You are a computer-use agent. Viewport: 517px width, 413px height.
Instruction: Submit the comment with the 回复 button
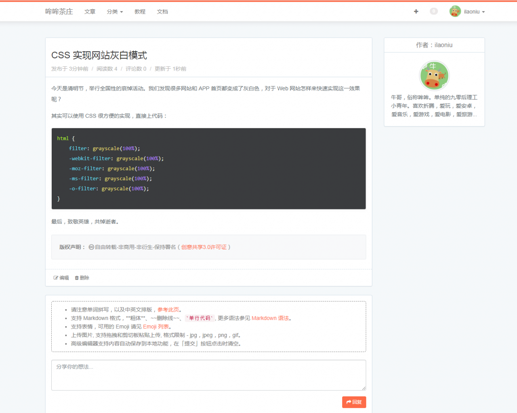[x=354, y=402]
